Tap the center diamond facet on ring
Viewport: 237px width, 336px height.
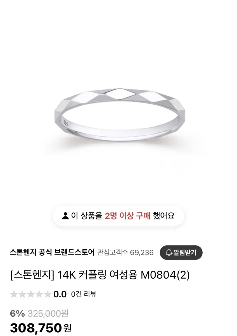[x=119, y=94]
